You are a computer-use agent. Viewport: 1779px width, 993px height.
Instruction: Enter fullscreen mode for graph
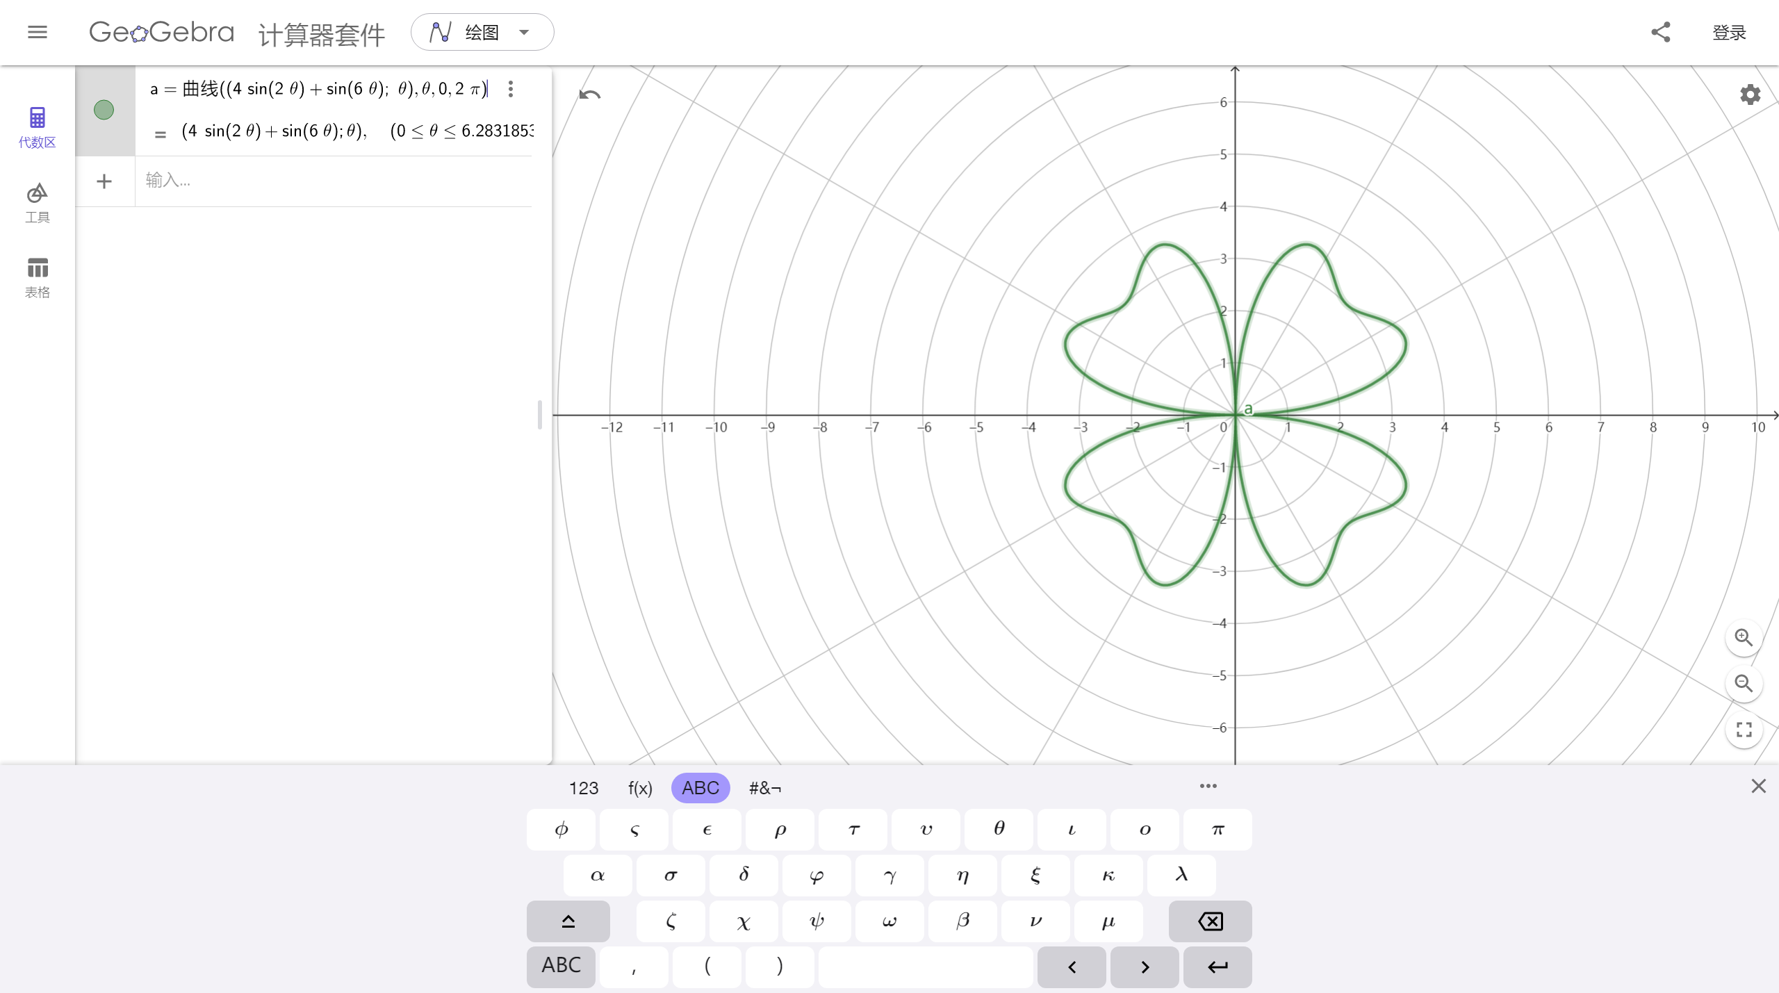point(1744,730)
